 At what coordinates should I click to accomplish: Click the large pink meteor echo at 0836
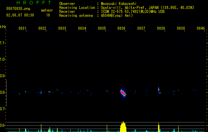click(123, 93)
